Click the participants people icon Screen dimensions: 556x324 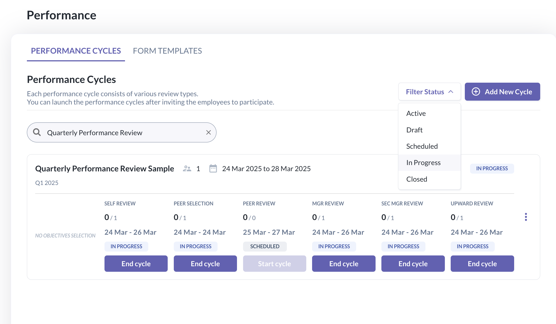tap(187, 169)
